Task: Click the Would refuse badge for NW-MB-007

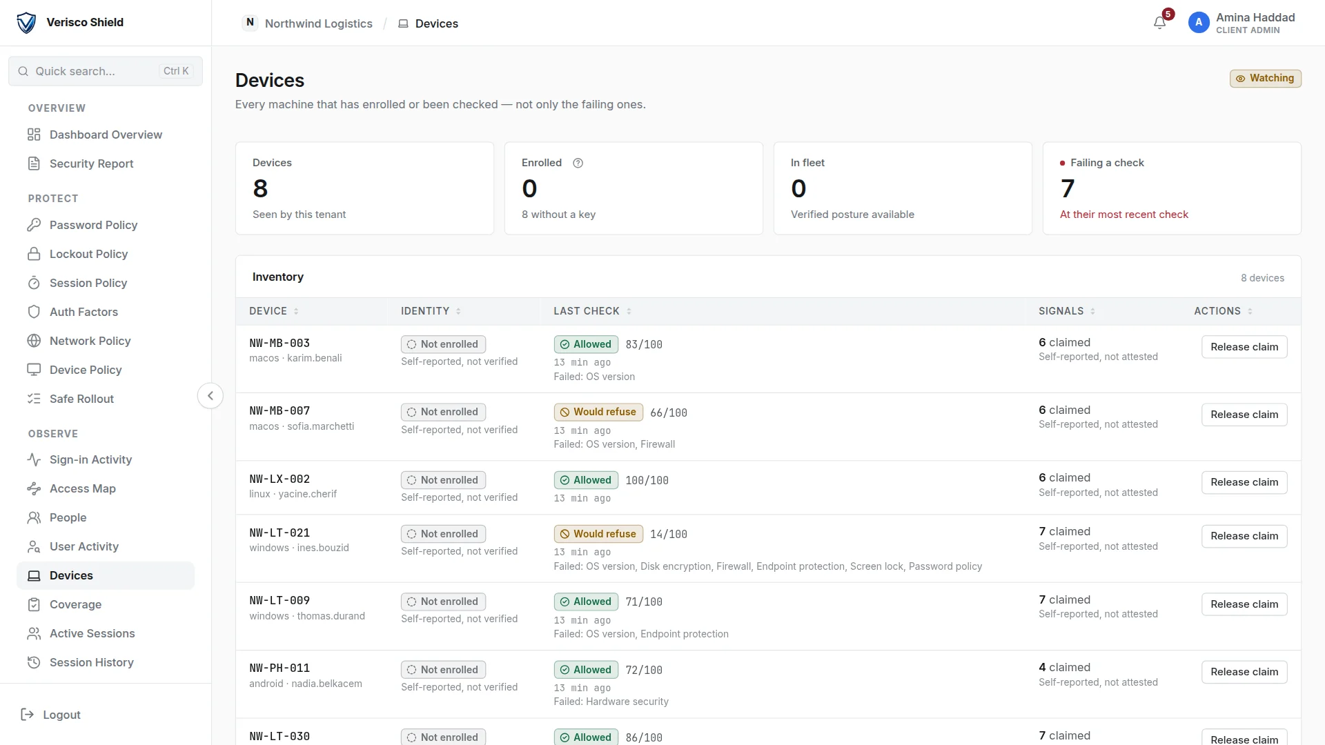Action: [598, 413]
